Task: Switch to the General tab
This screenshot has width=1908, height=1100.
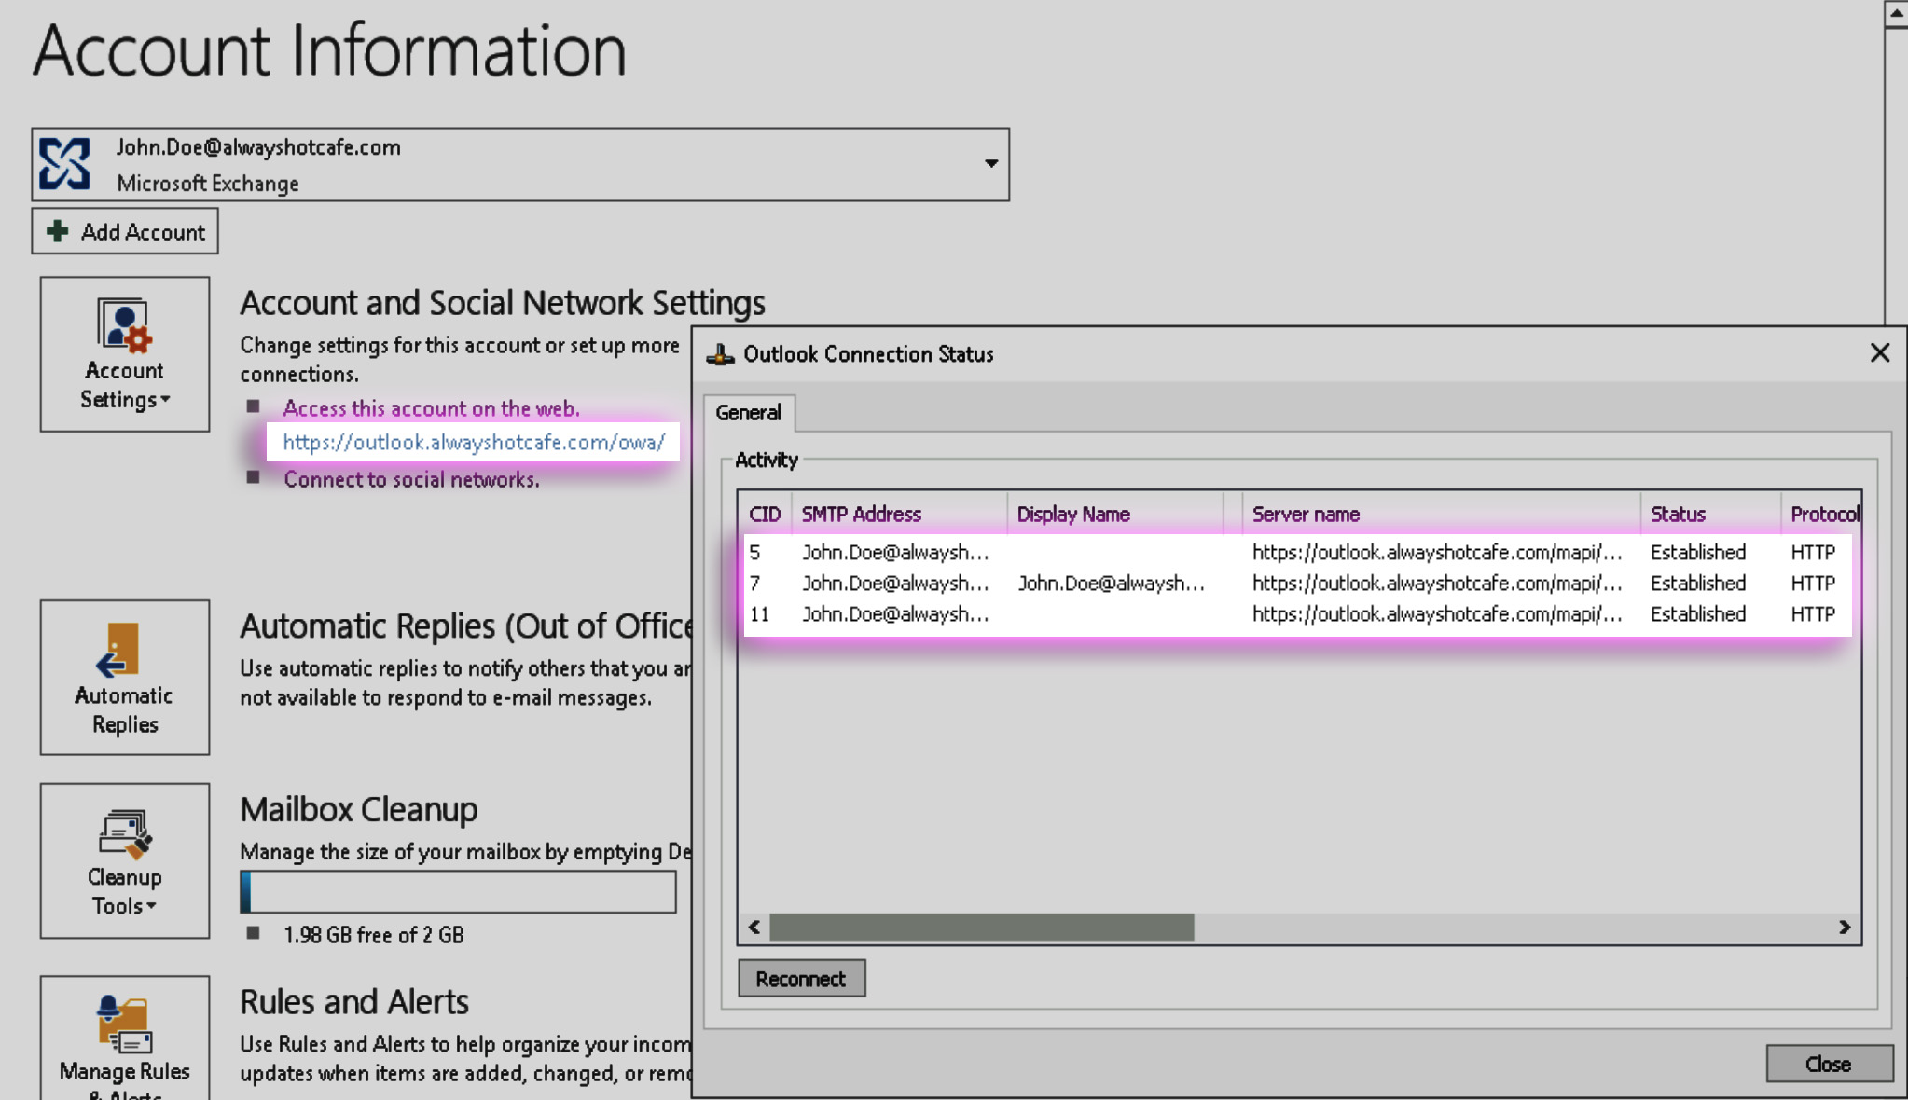Action: tap(748, 412)
